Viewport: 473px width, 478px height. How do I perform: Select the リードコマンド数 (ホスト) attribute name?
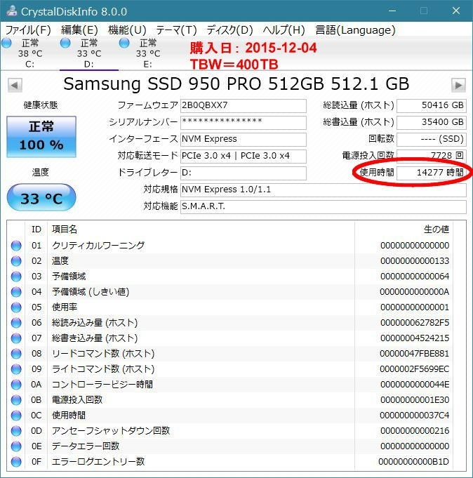(x=103, y=354)
